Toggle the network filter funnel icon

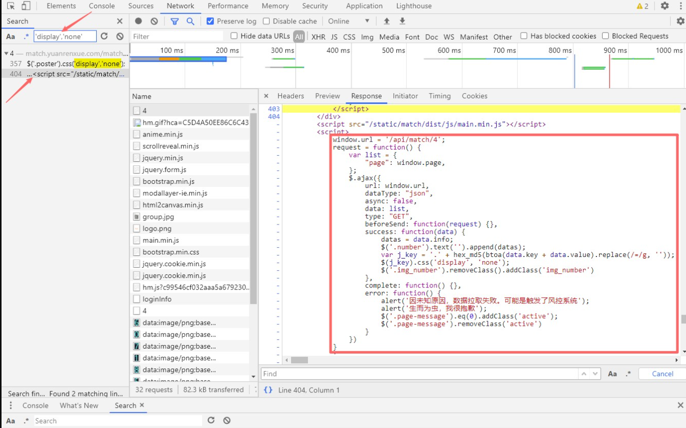[x=175, y=21]
